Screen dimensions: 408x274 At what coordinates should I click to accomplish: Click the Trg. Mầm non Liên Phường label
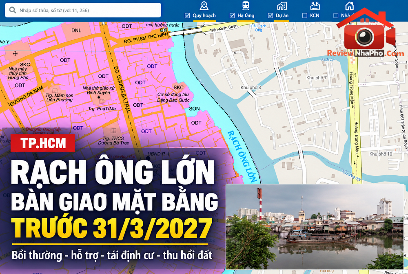(59, 97)
